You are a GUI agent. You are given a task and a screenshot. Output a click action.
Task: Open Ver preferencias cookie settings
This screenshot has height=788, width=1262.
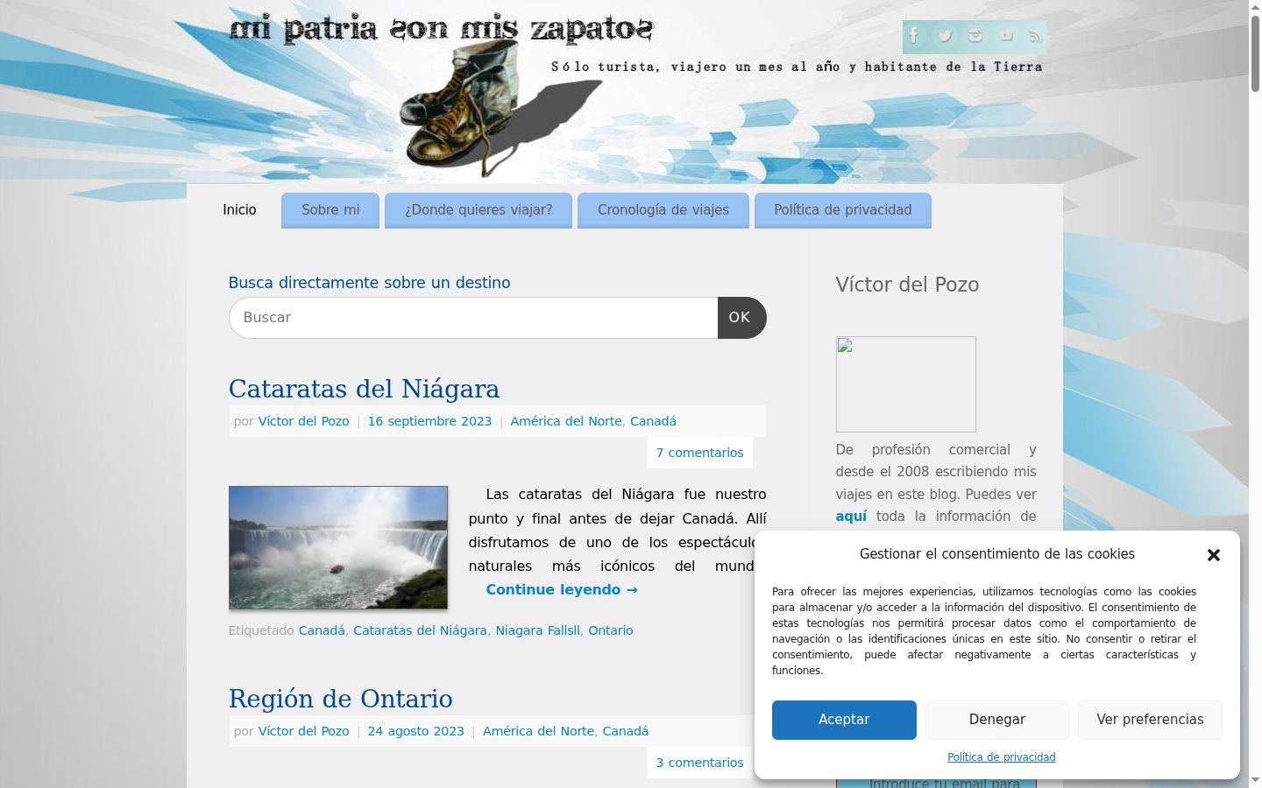(1150, 720)
